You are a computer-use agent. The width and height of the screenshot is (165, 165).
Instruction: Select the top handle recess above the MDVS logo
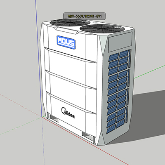point(66,30)
